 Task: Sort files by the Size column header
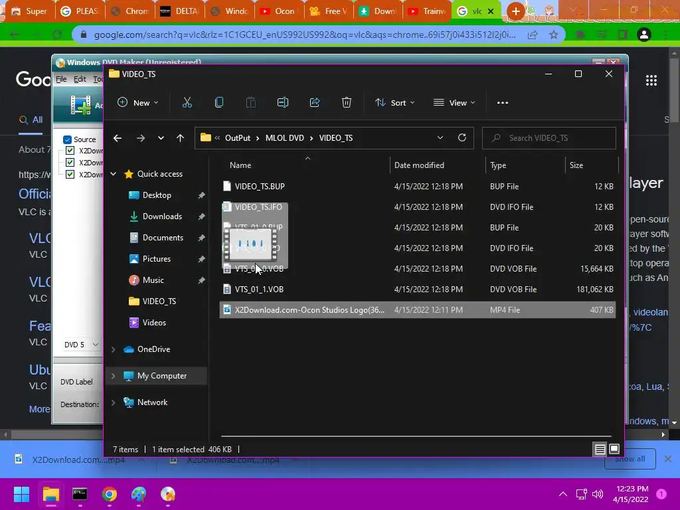[576, 165]
